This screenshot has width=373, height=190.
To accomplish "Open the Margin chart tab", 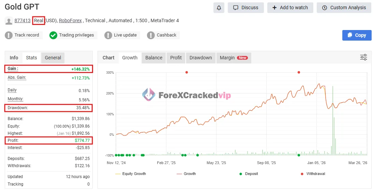I will [234, 58].
